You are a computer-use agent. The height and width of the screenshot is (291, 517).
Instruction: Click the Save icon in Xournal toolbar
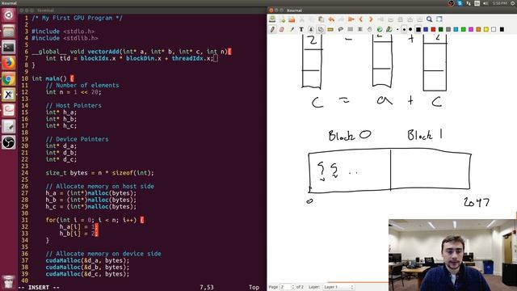tap(272, 19)
